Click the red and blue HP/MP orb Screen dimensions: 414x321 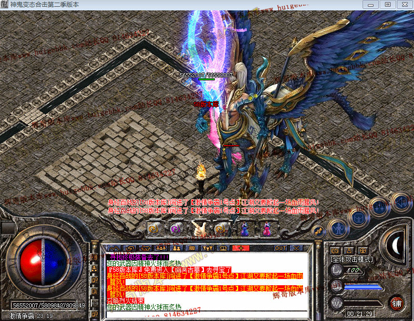pyautogui.click(x=43, y=261)
